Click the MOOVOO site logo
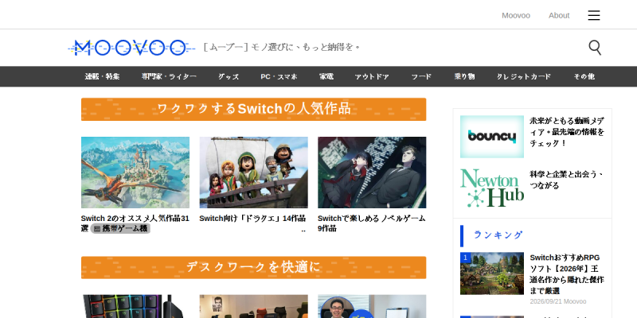 click(x=131, y=48)
